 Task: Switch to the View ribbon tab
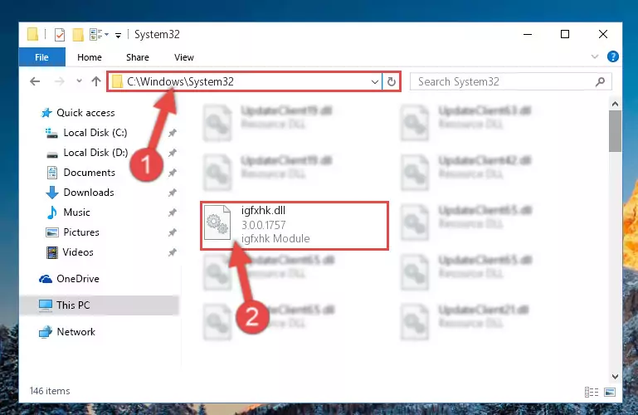pos(184,57)
